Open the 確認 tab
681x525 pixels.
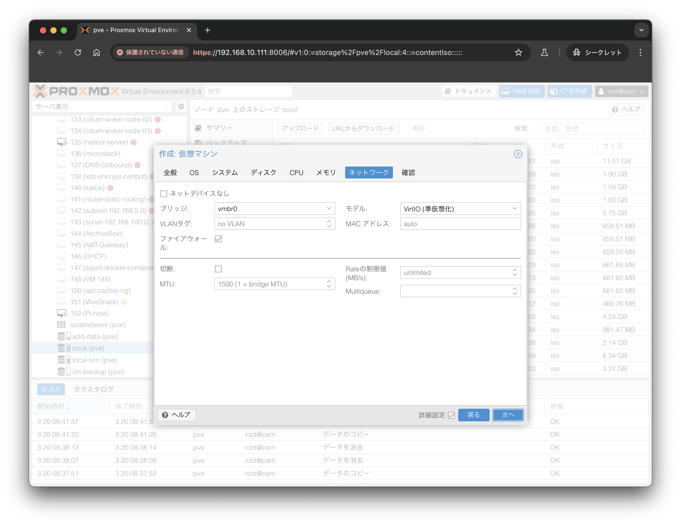pos(408,172)
